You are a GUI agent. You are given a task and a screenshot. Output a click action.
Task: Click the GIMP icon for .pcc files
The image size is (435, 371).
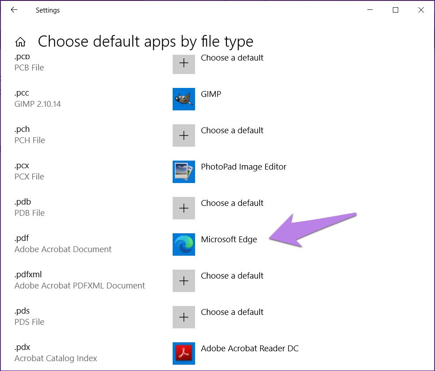(x=183, y=99)
